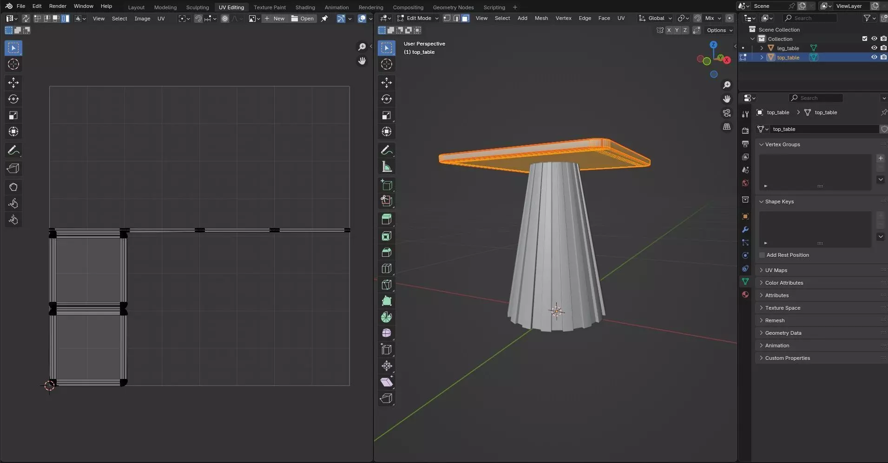Click the red X axis gizmo ball

(727, 60)
